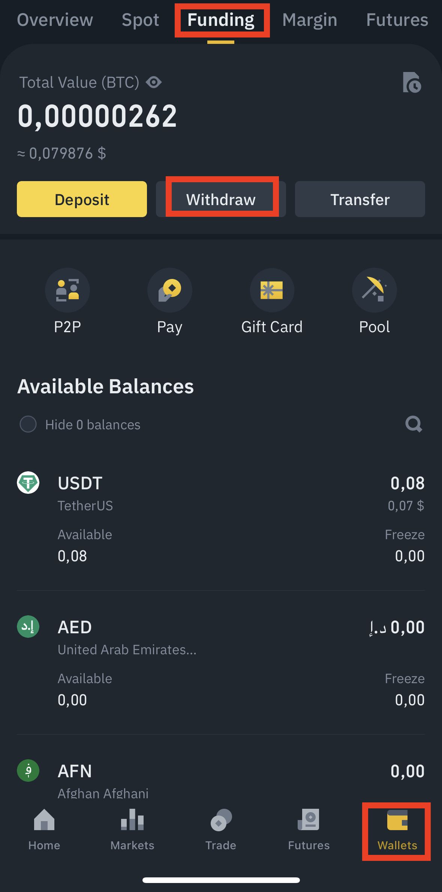442x892 pixels.
Task: Toggle the Hide 0 balances option
Action: click(x=28, y=424)
